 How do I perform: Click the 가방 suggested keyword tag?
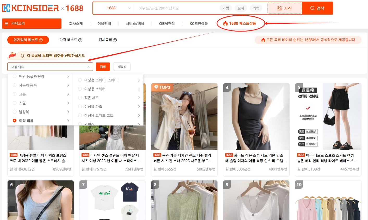coord(226,8)
